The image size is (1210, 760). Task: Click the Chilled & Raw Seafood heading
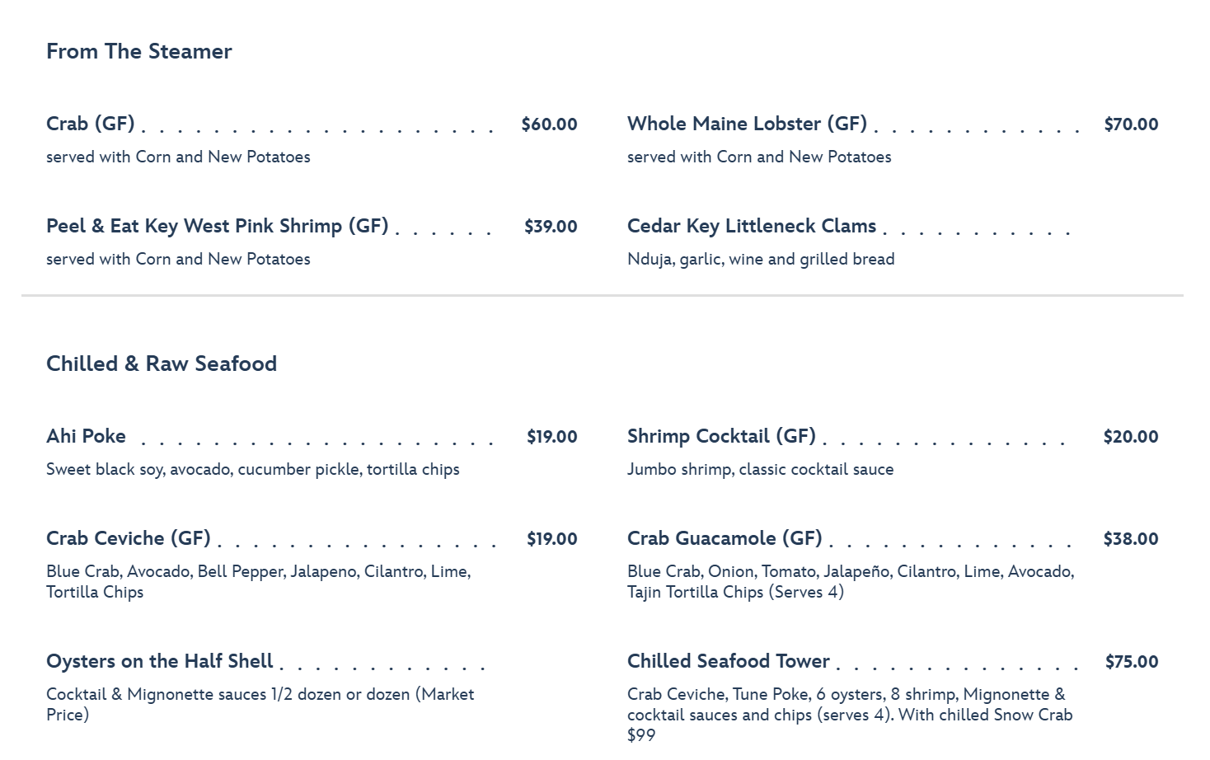coord(162,364)
